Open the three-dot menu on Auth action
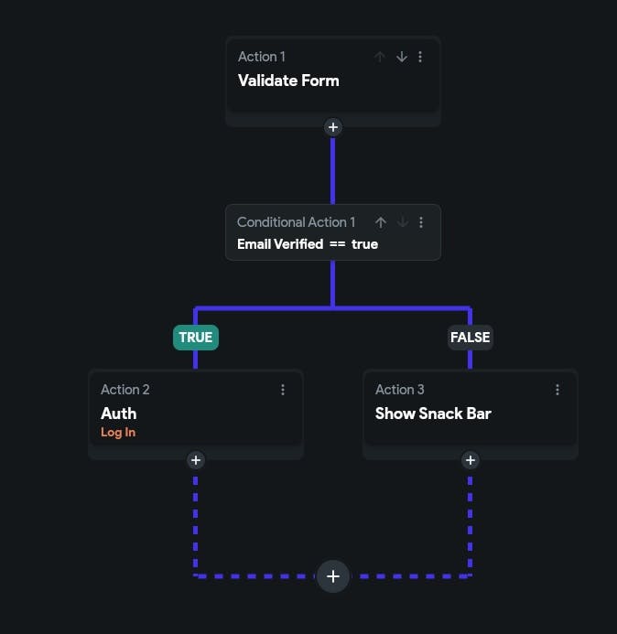This screenshot has width=617, height=634. tap(283, 390)
